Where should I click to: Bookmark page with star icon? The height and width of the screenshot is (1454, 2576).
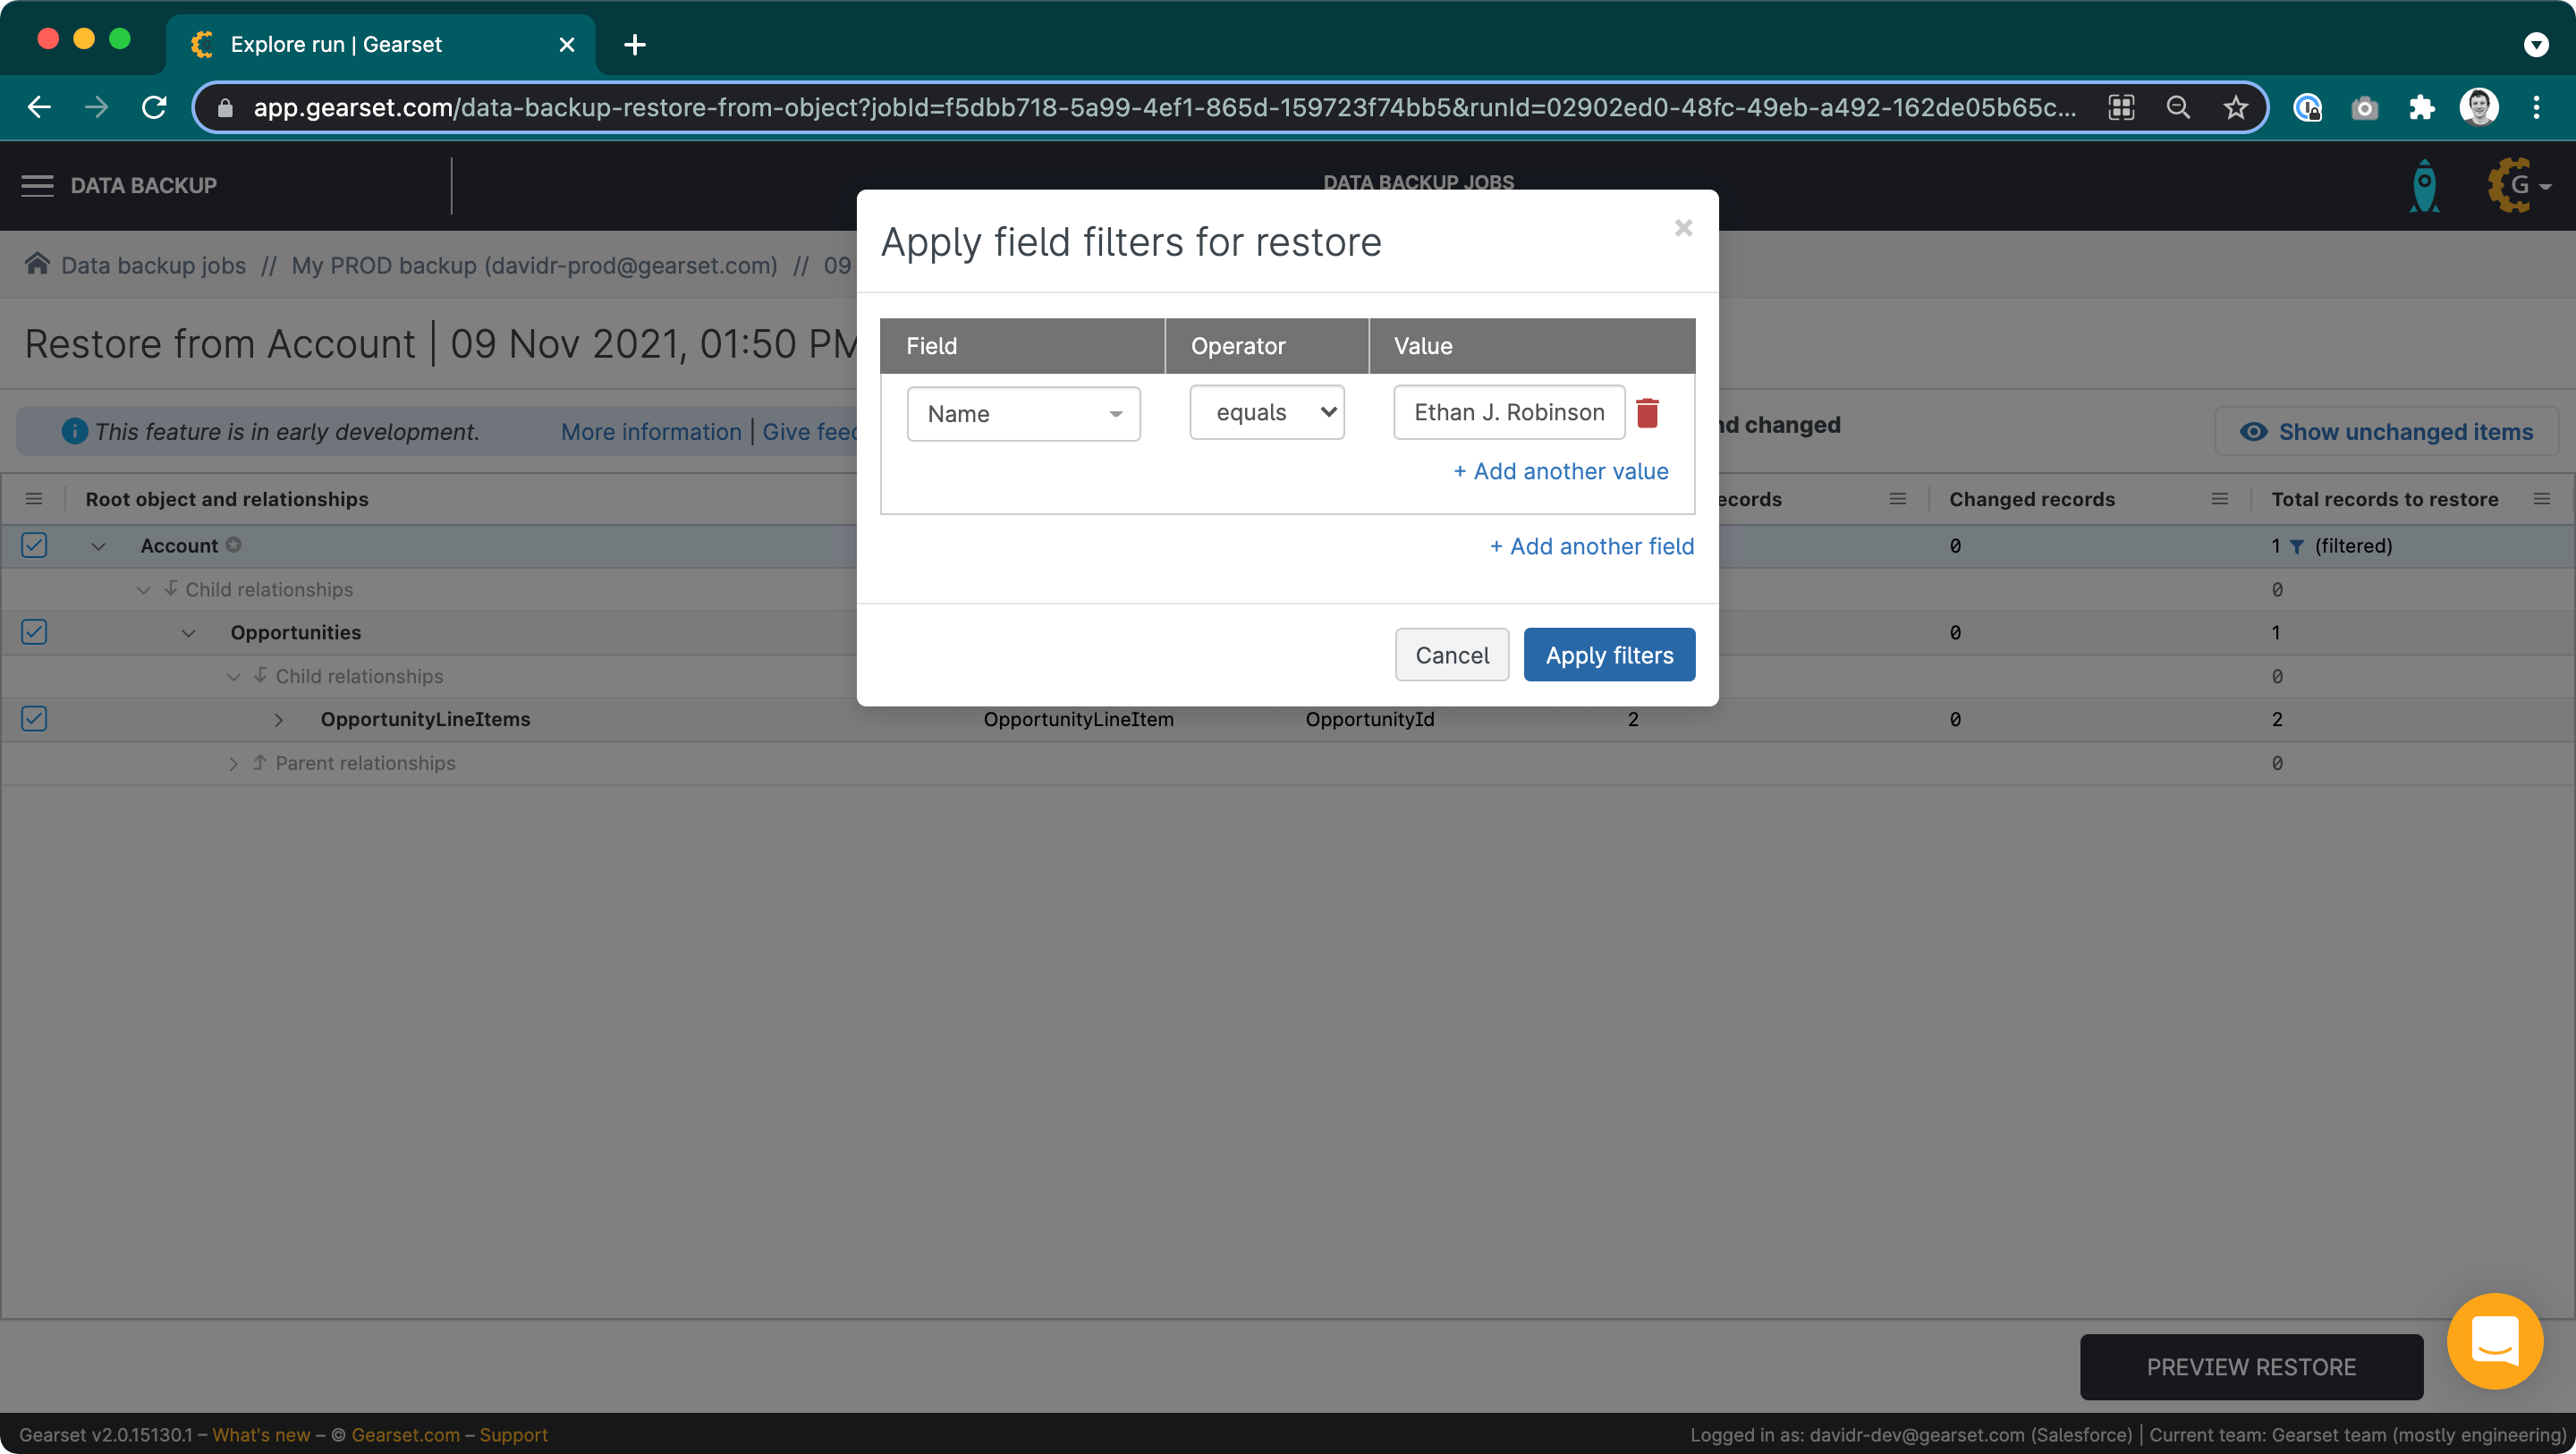tap(2235, 108)
